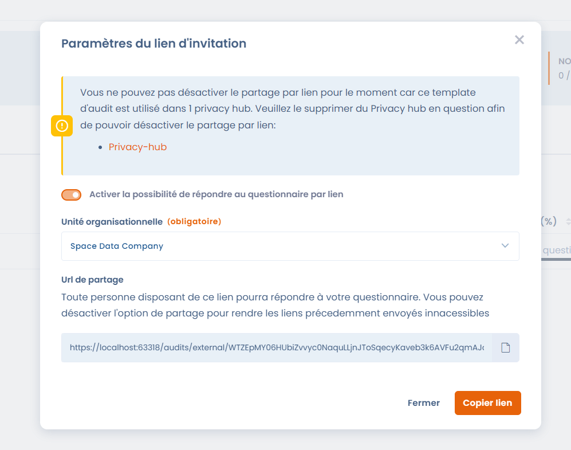
Task: Click the yellow exclamation warning icon
Action: click(62, 126)
